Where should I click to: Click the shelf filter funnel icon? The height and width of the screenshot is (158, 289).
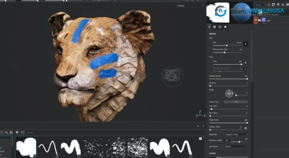pyautogui.click(x=17, y=133)
